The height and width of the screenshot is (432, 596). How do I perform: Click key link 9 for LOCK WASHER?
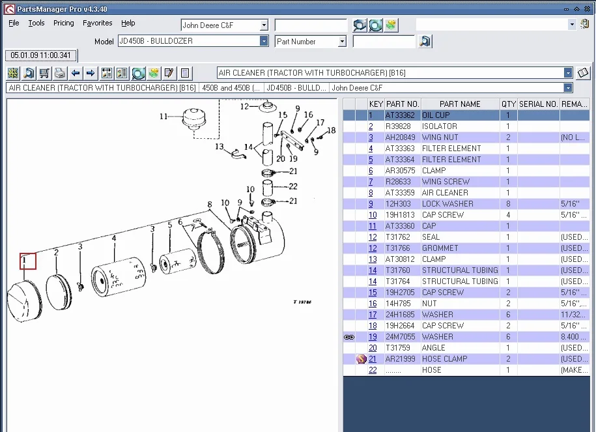(371, 204)
